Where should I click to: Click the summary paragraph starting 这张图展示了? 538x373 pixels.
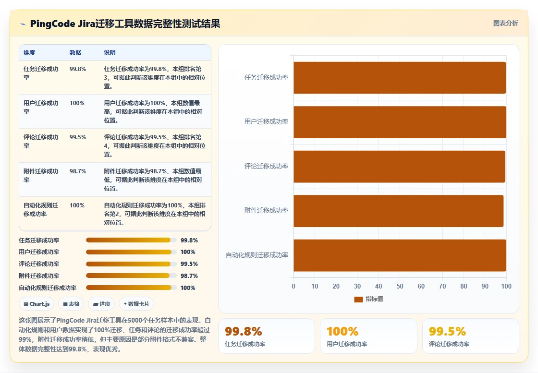click(115, 335)
